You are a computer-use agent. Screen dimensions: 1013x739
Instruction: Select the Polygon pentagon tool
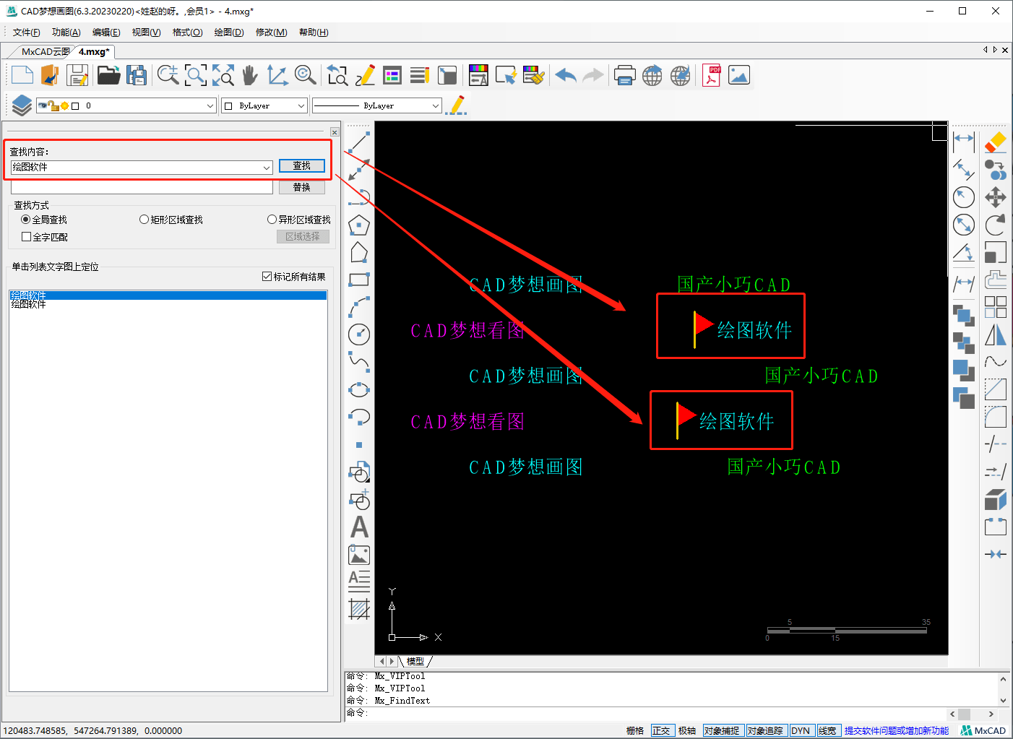point(359,225)
